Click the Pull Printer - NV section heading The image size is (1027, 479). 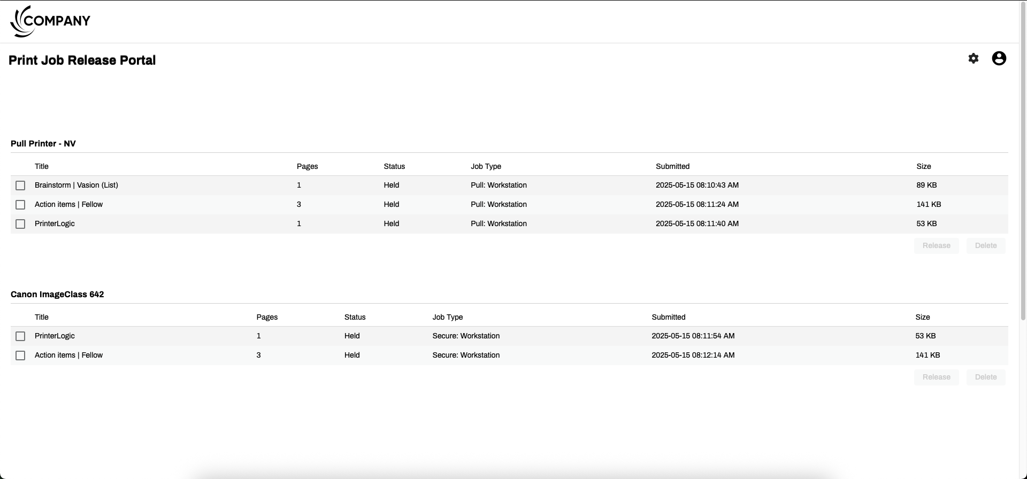coord(43,143)
